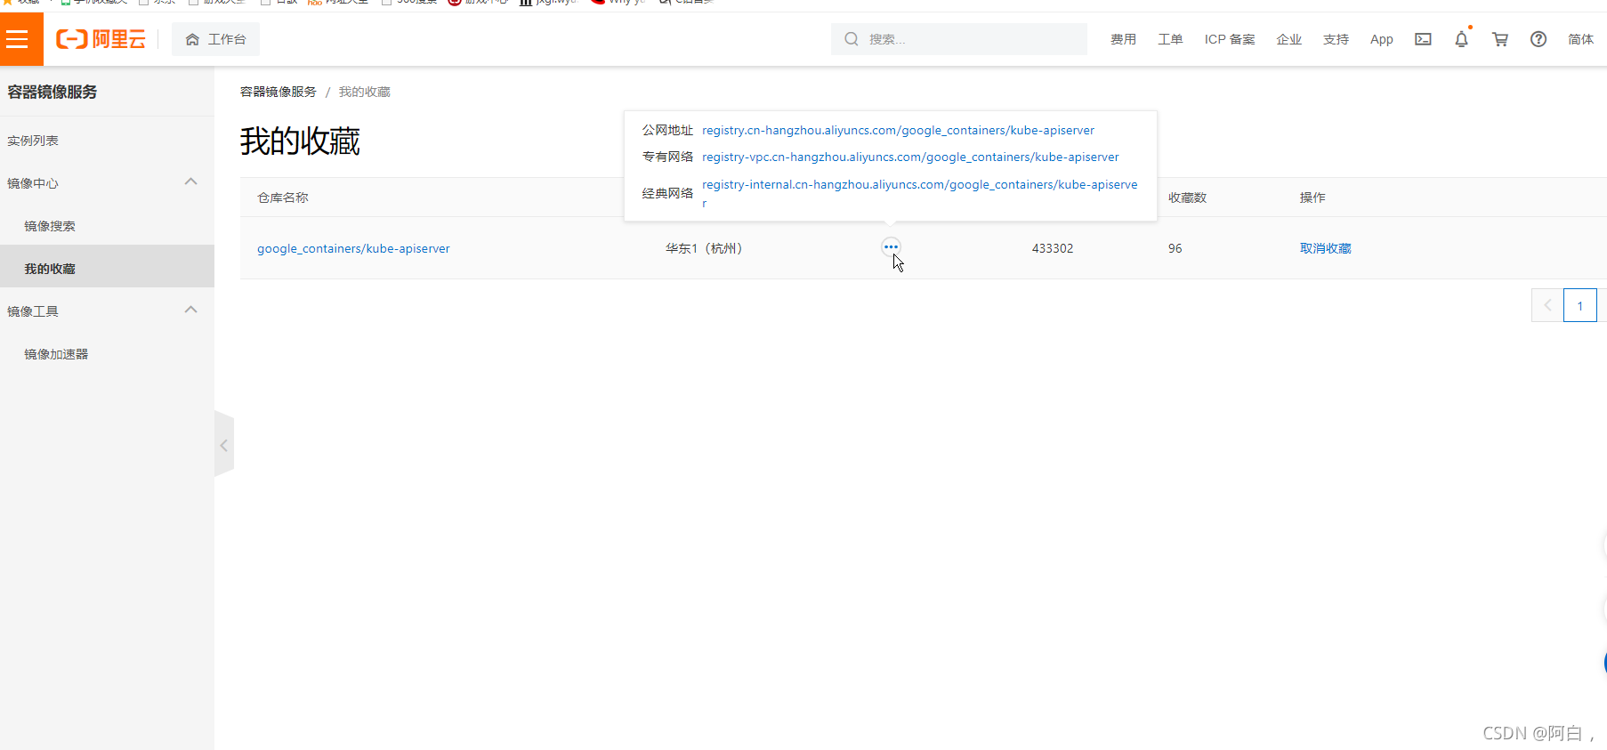
Task: Click the 专有网络 registry-vpc URL
Action: [x=910, y=157]
